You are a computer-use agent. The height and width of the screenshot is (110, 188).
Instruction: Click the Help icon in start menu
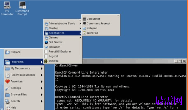click(x=8, y=108)
